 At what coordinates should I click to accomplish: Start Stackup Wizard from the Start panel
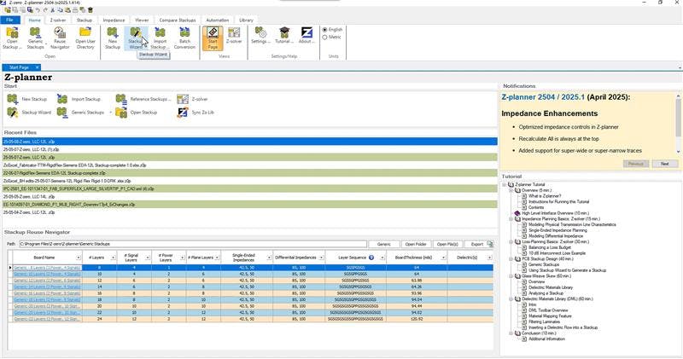click(29, 113)
